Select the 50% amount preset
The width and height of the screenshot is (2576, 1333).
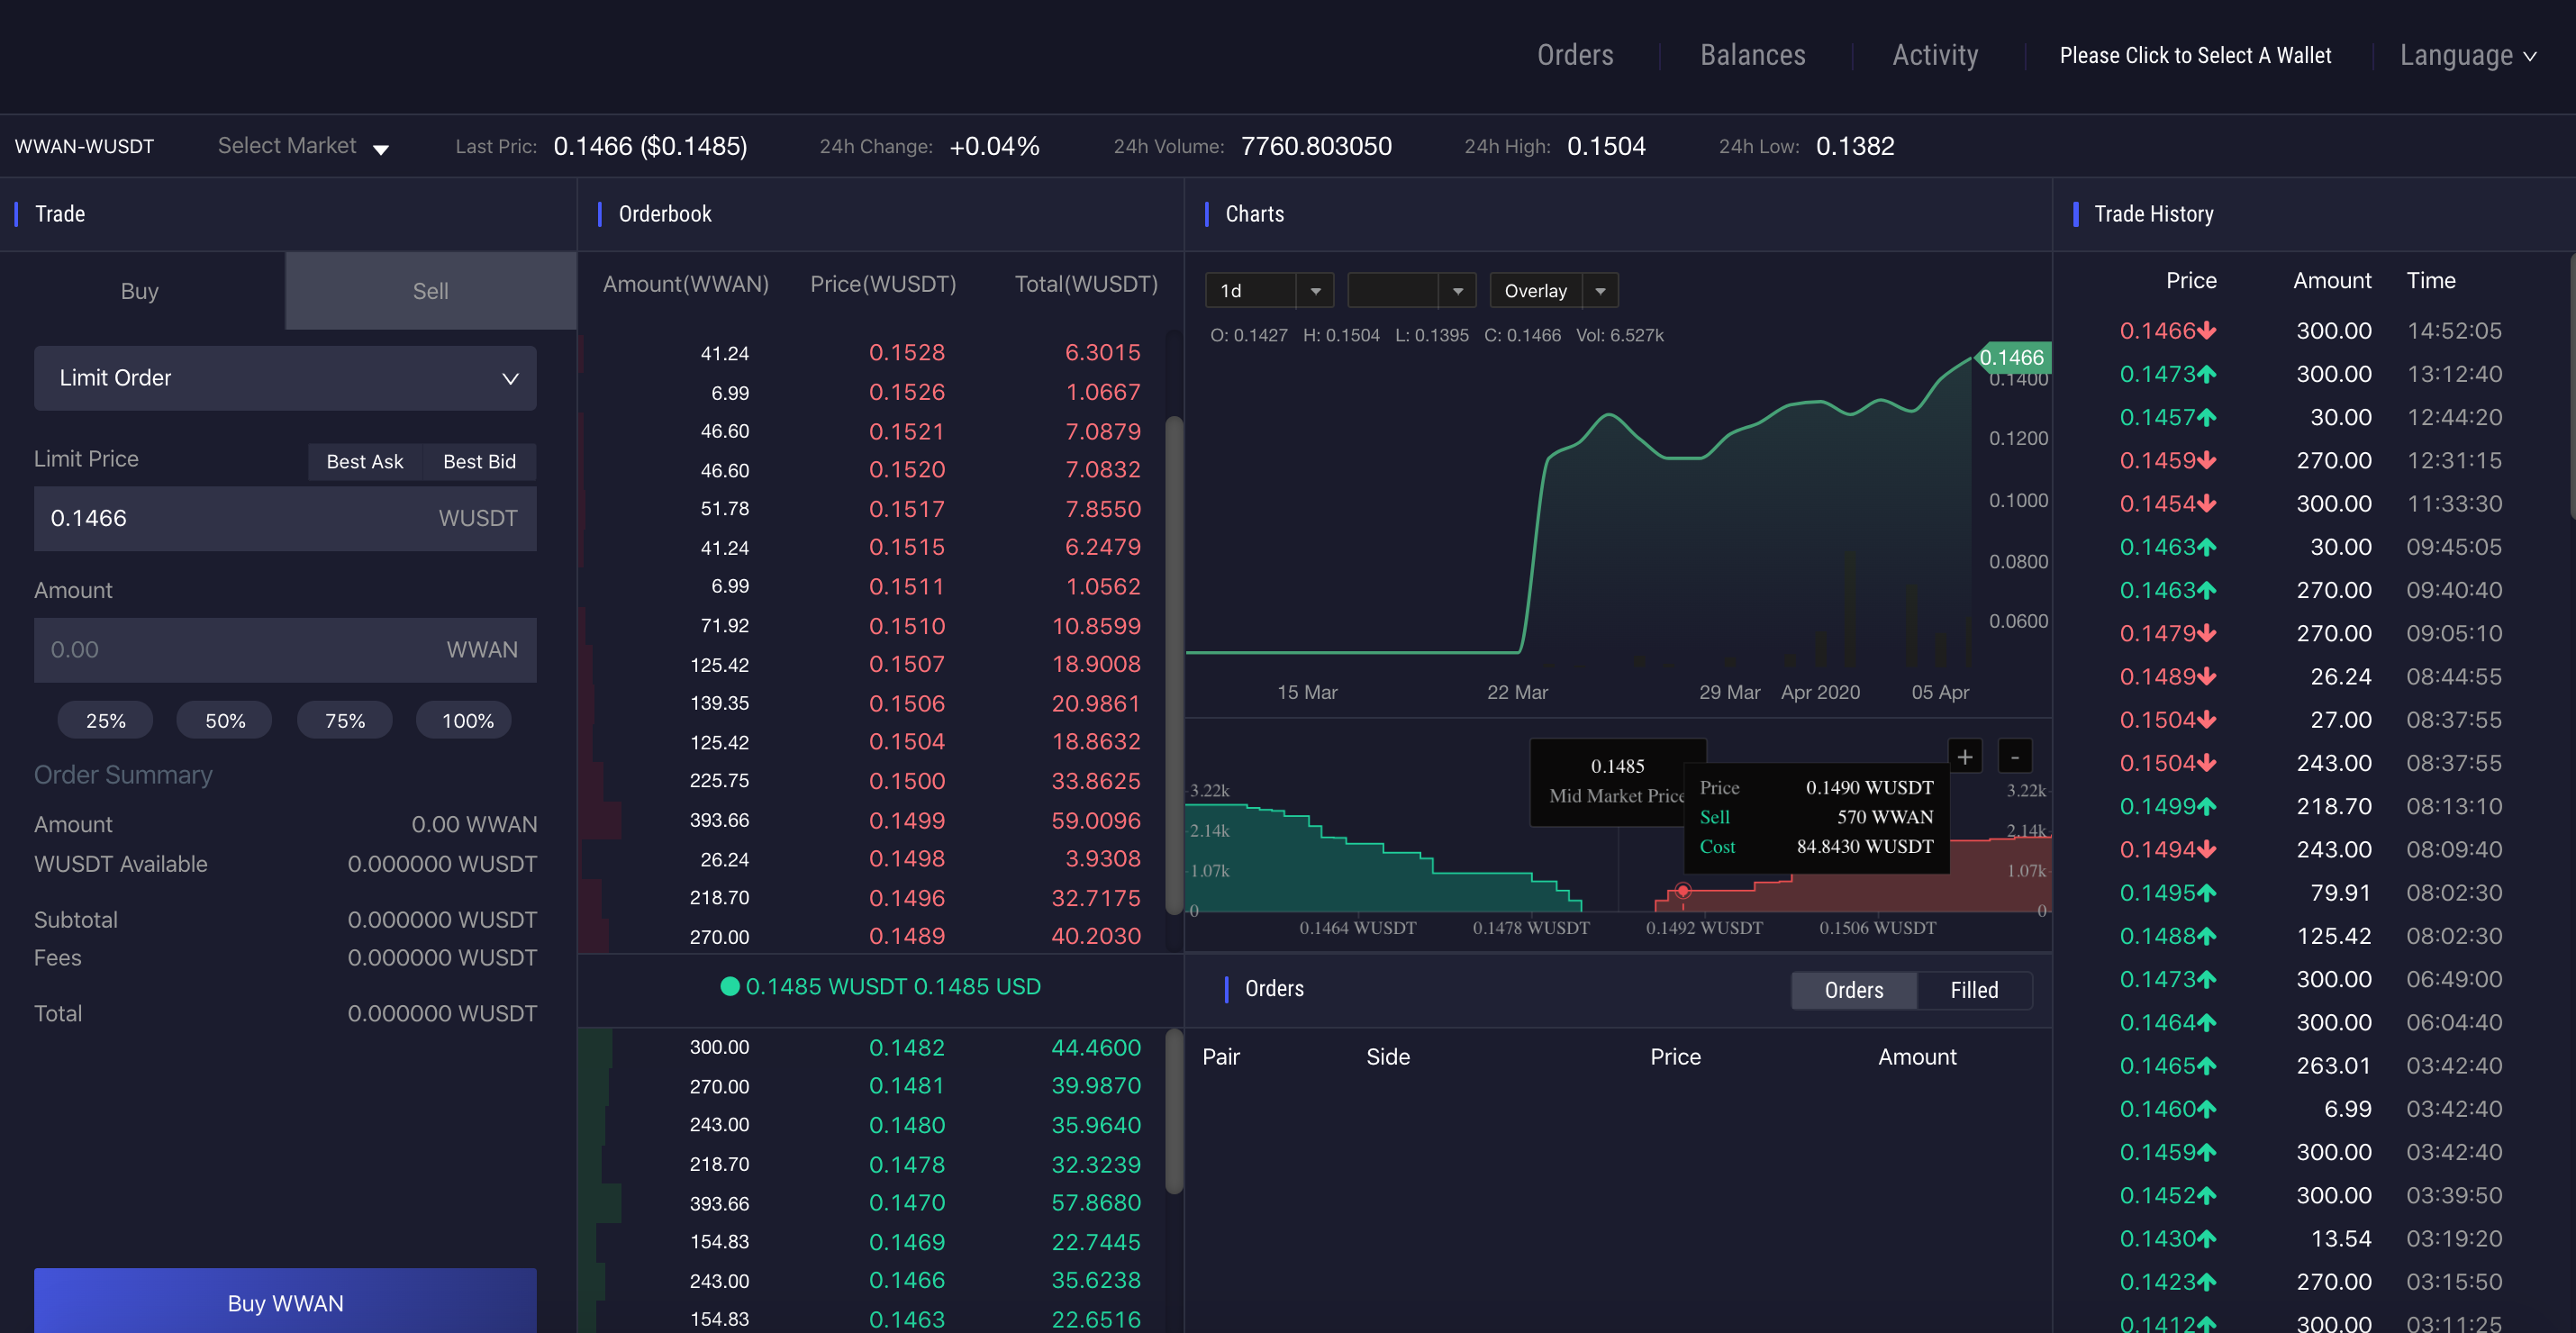click(x=225, y=721)
